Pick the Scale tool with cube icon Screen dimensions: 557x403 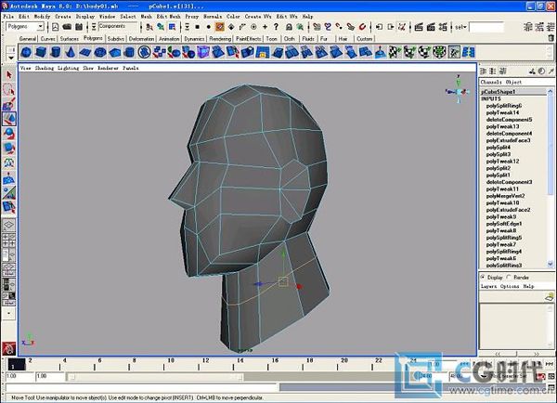pos(9,149)
